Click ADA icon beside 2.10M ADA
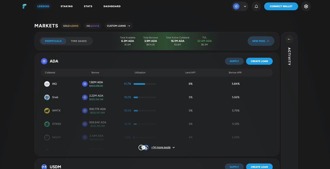The image size is (330, 169). 85,137
